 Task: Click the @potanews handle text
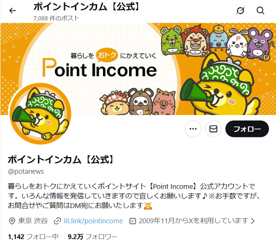26,171
